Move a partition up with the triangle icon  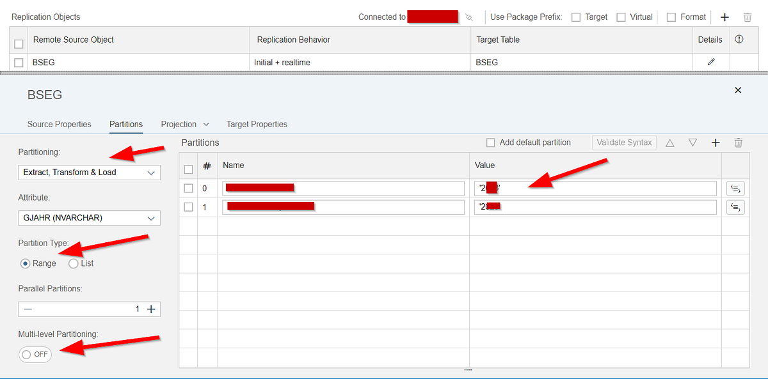670,143
